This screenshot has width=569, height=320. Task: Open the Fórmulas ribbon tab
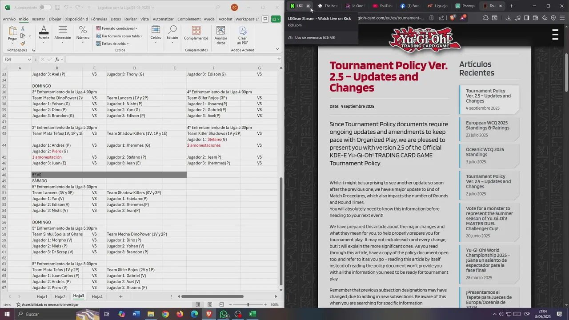click(x=99, y=19)
